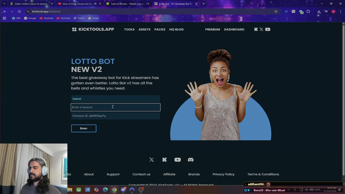This screenshot has width=345, height=194.
Task: Open browser downloads icon
Action: [x=319, y=12]
